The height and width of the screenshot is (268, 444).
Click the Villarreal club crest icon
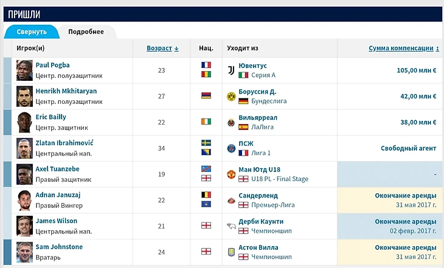231,122
